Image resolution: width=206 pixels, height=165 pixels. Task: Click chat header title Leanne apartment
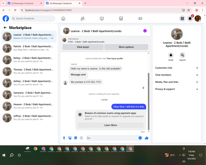point(96,31)
